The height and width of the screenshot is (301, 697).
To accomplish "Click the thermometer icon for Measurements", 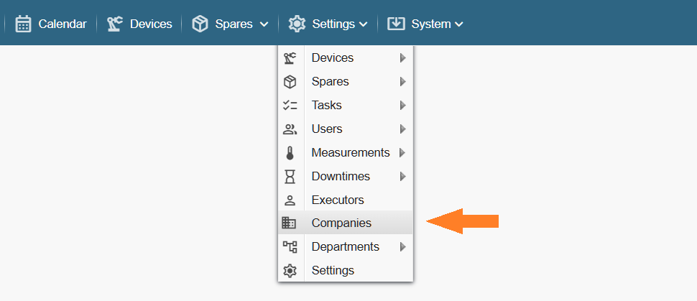I will tap(290, 152).
